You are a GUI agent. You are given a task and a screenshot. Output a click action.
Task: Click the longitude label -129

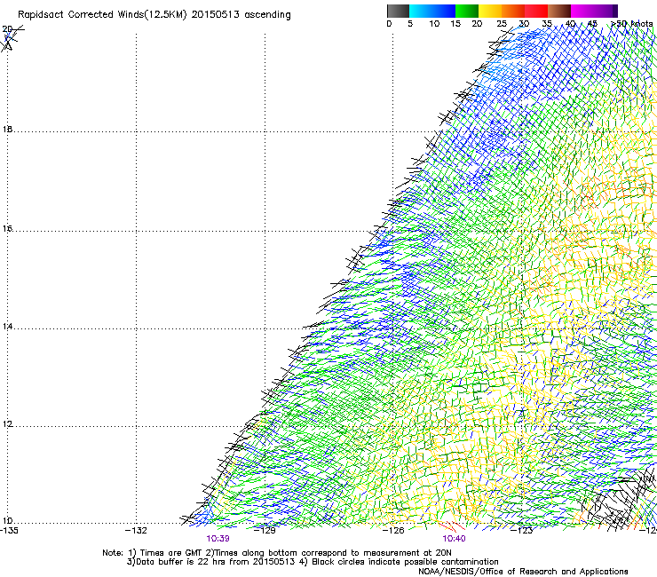[x=265, y=531]
